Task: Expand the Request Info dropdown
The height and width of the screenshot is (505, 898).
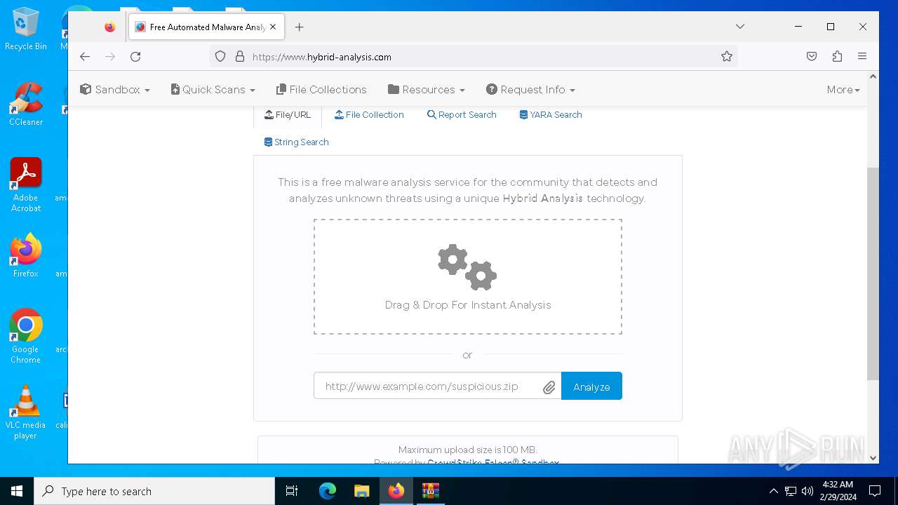Action: 530,90
